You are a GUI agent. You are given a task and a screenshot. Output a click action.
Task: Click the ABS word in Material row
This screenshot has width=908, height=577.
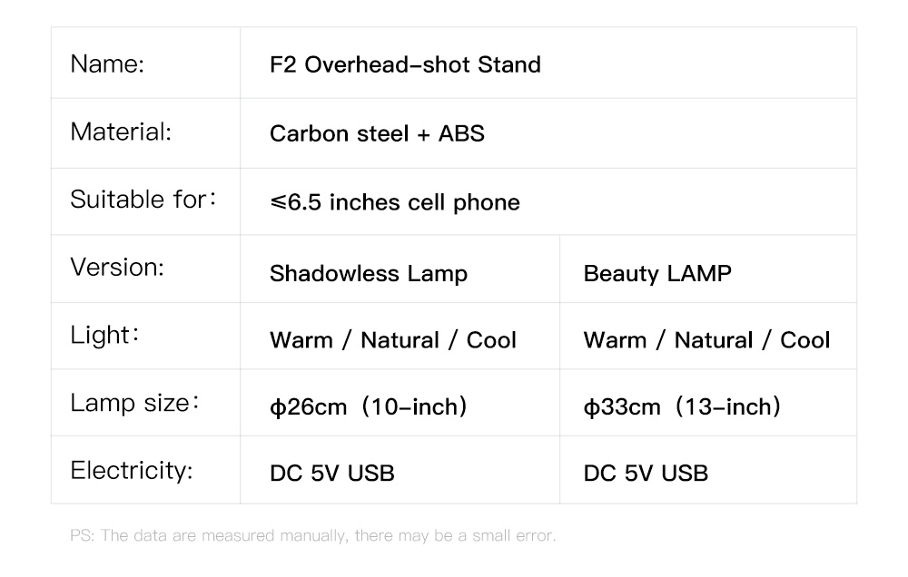point(461,133)
